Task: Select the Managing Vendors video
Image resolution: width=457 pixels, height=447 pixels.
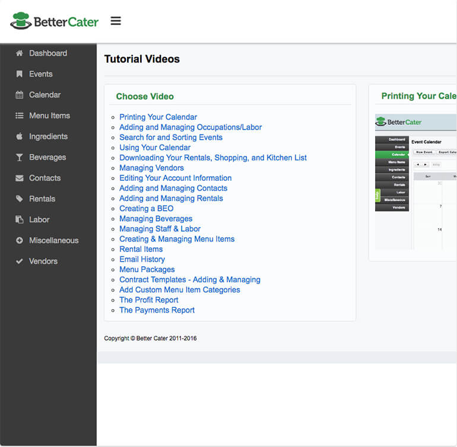Action: pyautogui.click(x=151, y=168)
